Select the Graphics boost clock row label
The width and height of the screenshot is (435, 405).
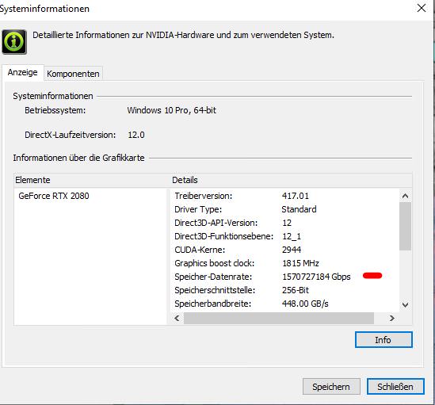214,263
